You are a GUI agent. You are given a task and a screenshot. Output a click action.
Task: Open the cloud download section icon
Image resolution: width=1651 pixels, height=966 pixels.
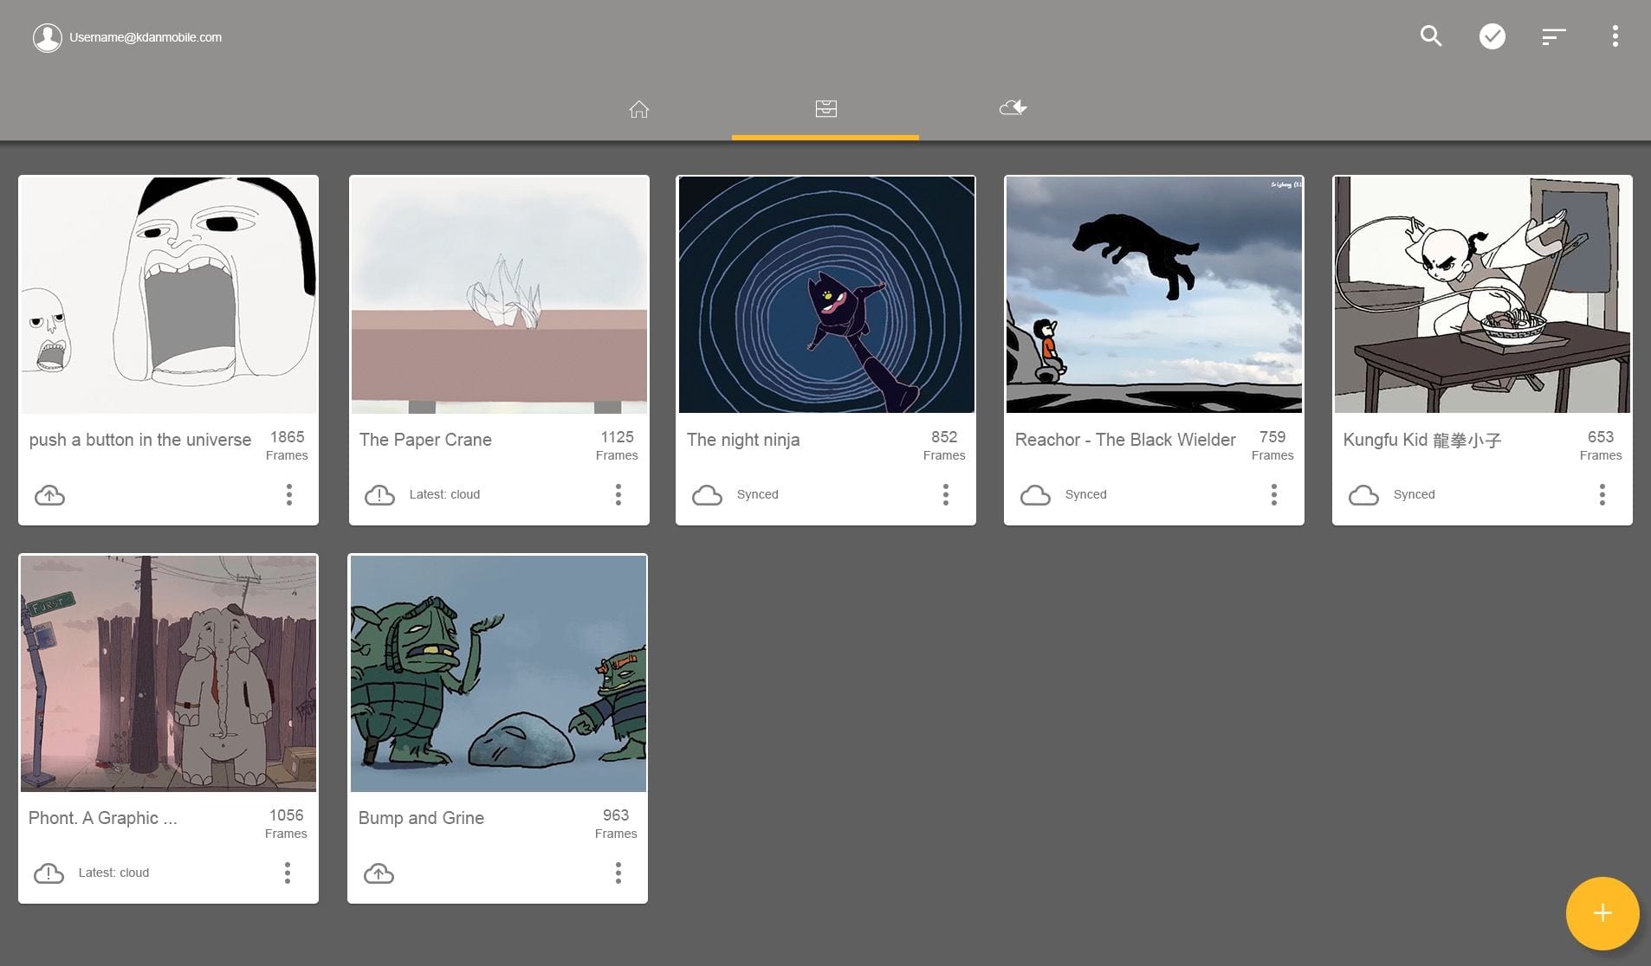(1012, 107)
